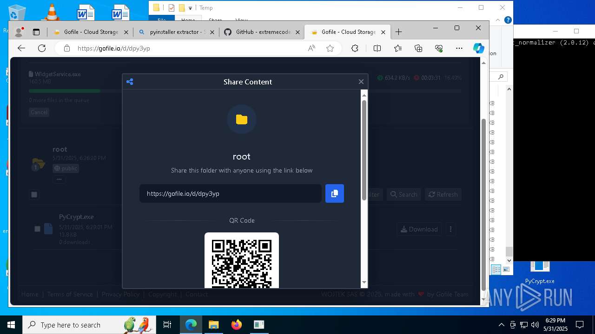Viewport: 595px width, 334px height.
Task: Switch to details view in Explorer
Action: (x=496, y=270)
